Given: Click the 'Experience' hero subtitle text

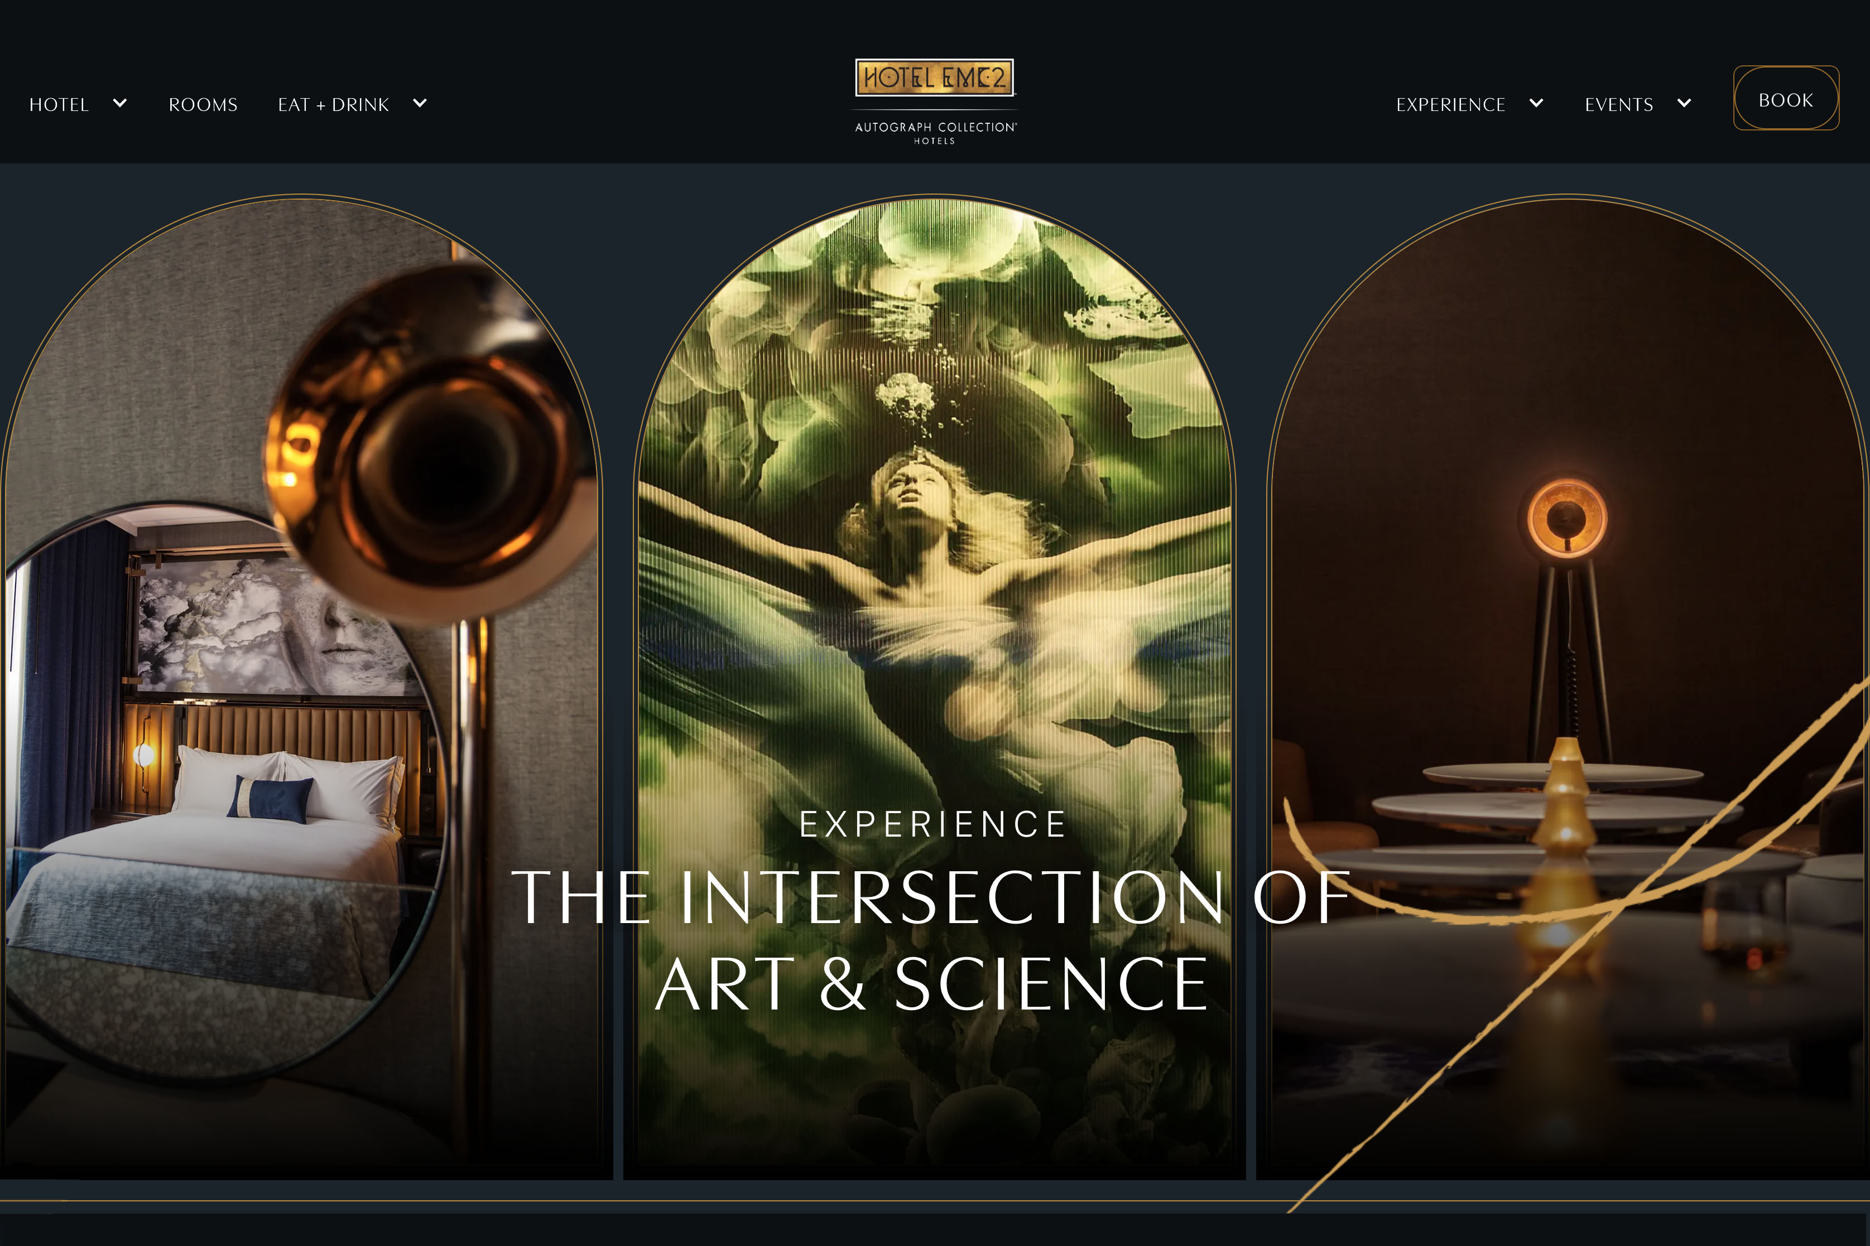Looking at the screenshot, I should (x=934, y=824).
